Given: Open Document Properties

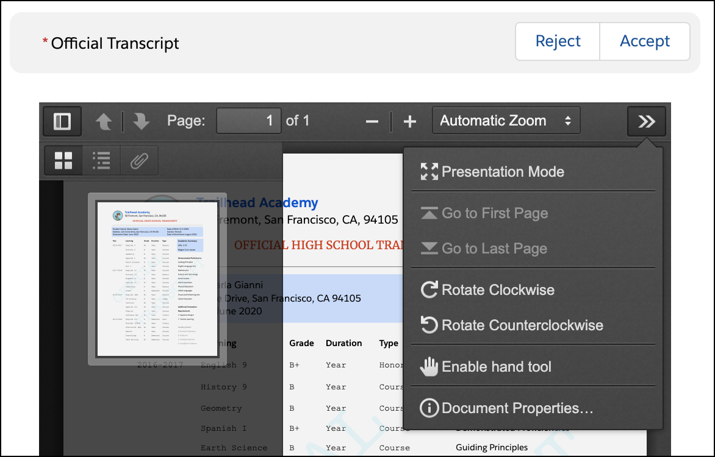Looking at the screenshot, I should [x=517, y=408].
